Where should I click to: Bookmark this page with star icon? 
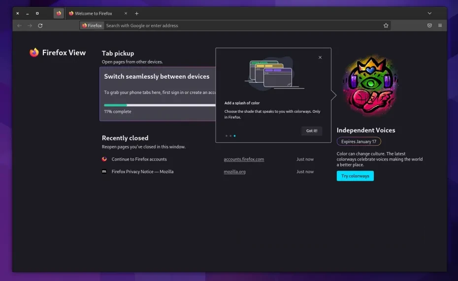[x=386, y=26]
